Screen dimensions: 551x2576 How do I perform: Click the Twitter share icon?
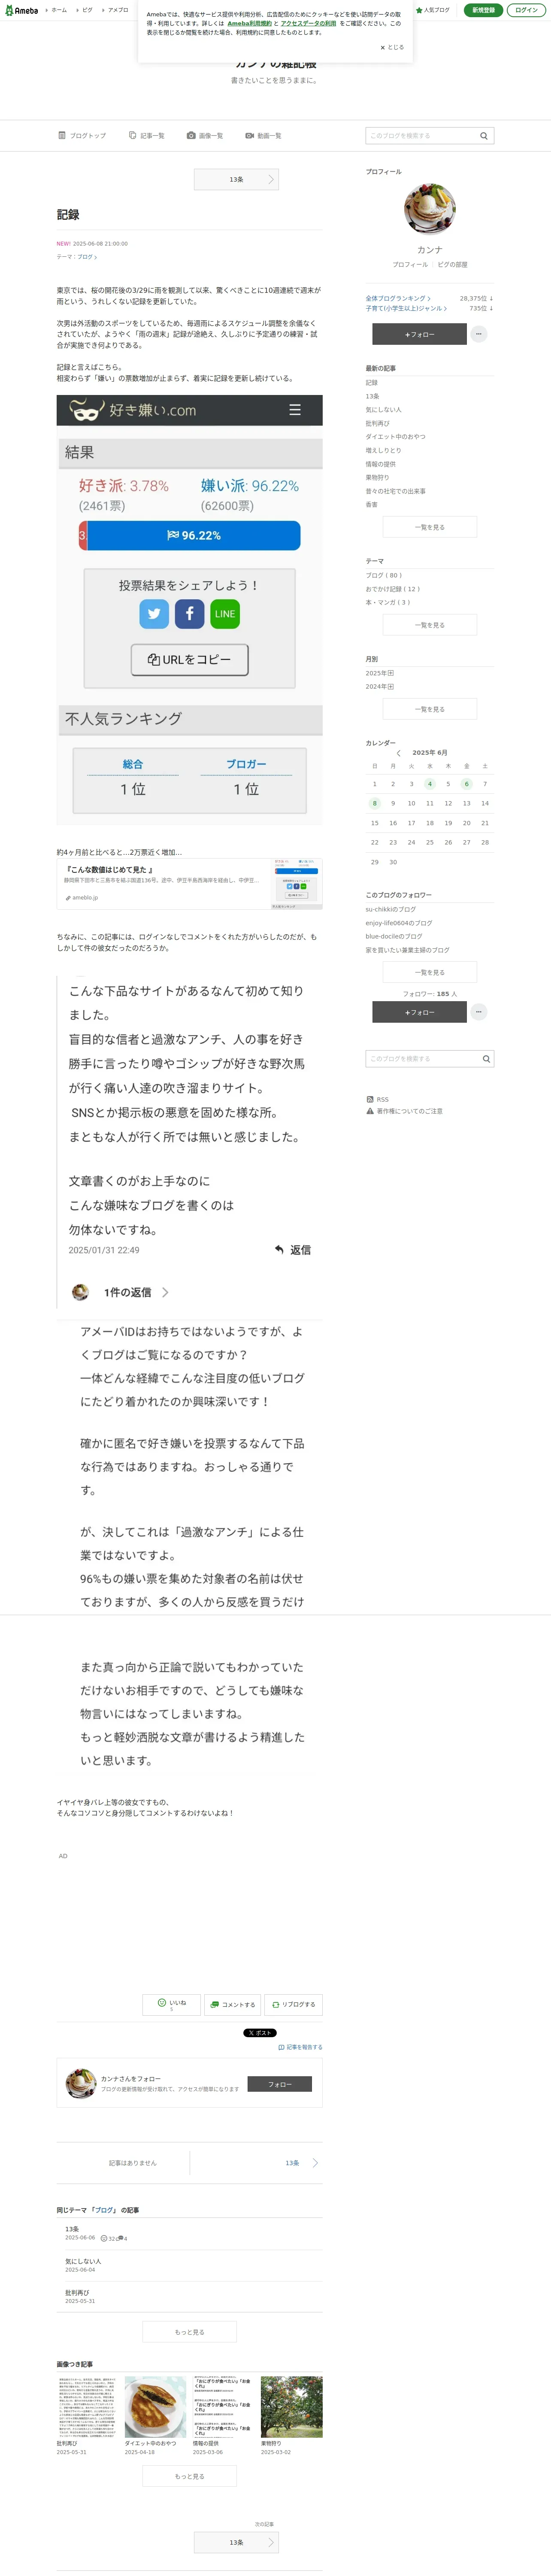click(x=154, y=614)
